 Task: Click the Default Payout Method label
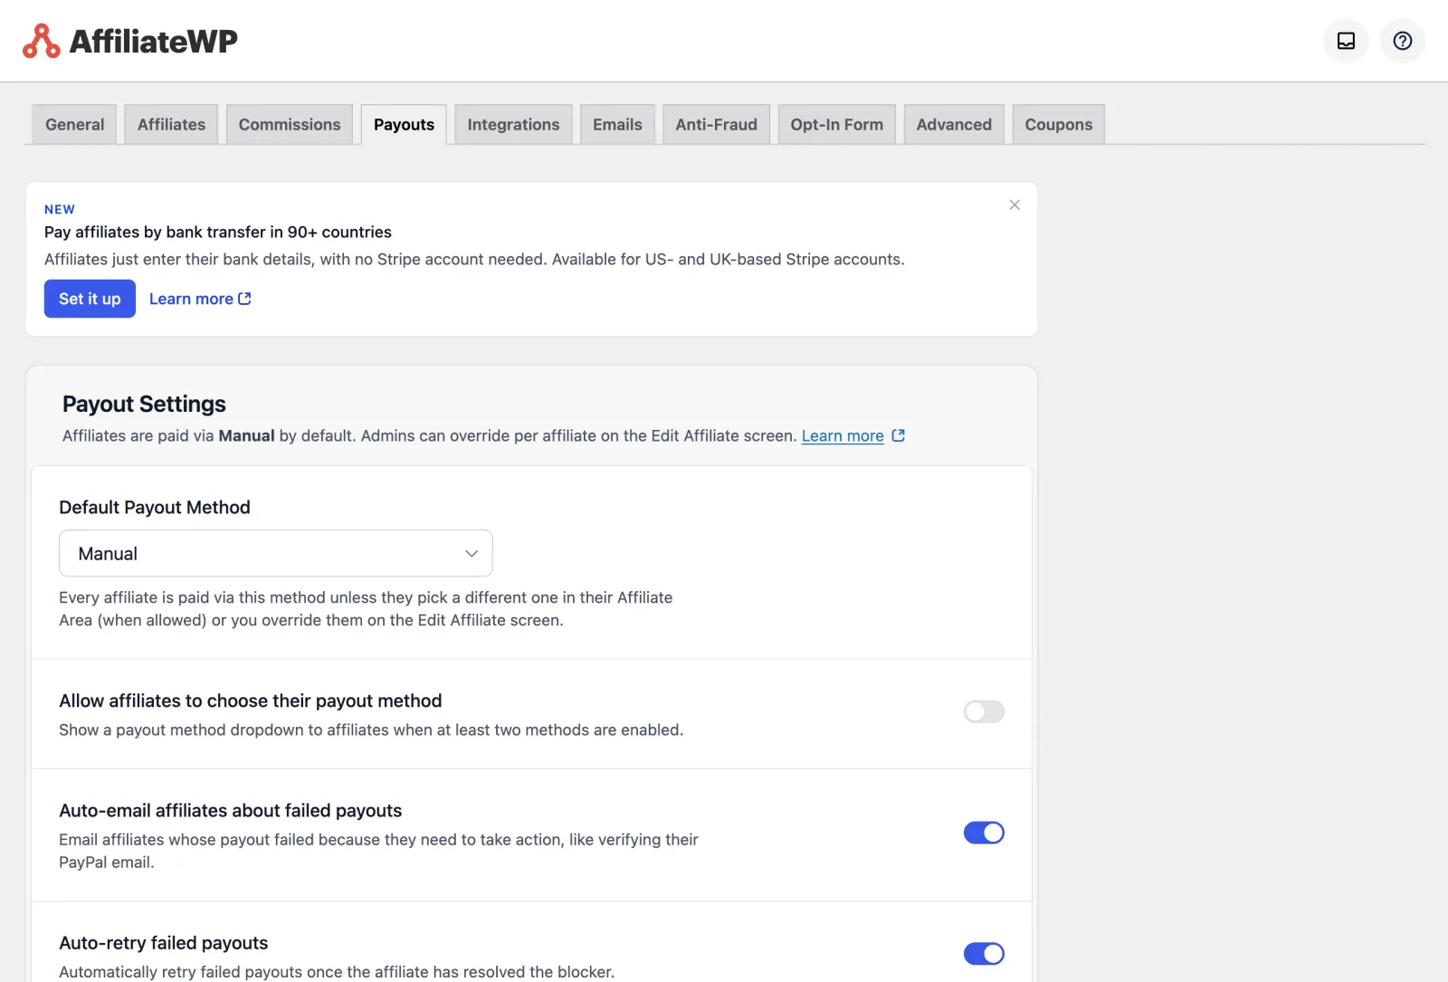point(155,508)
